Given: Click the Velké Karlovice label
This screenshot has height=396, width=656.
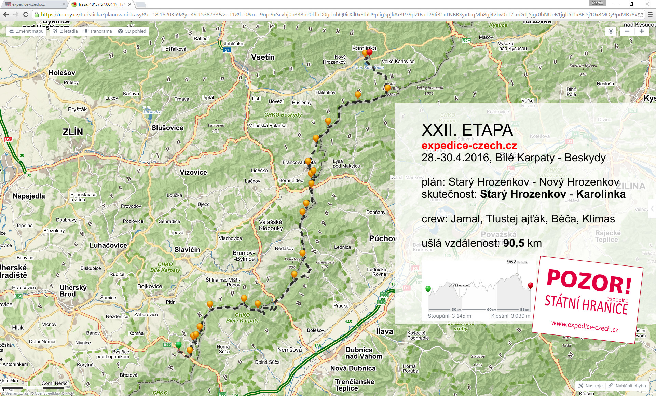Looking at the screenshot, I should tap(398, 62).
